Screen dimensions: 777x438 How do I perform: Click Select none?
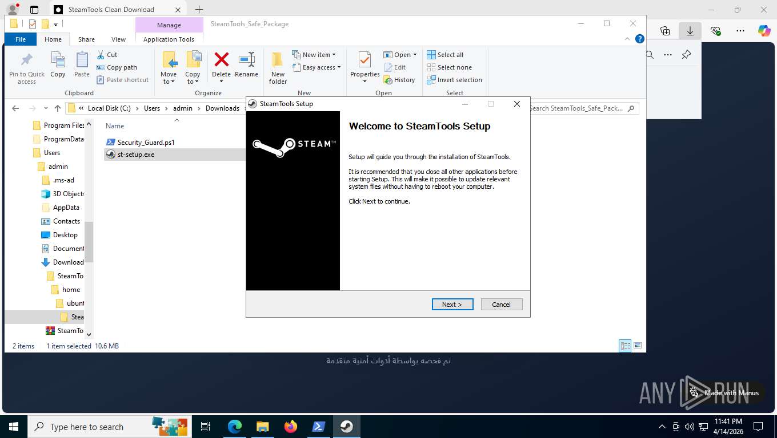(x=449, y=67)
